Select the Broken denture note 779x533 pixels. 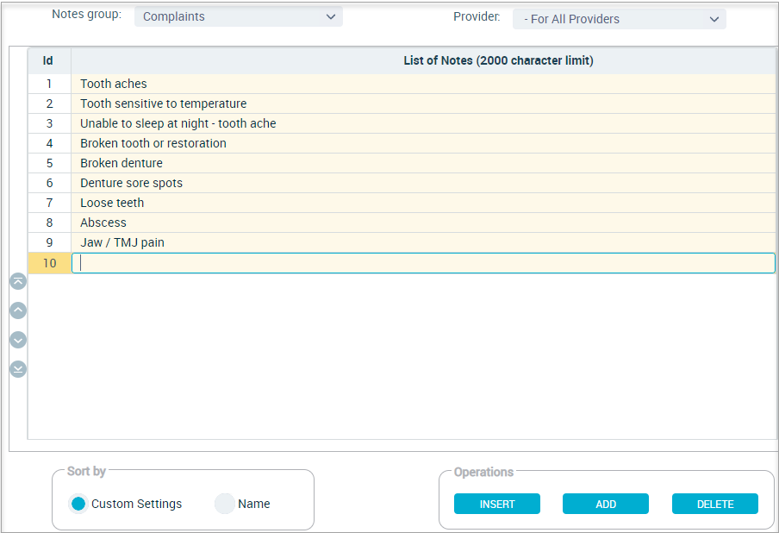(x=423, y=163)
